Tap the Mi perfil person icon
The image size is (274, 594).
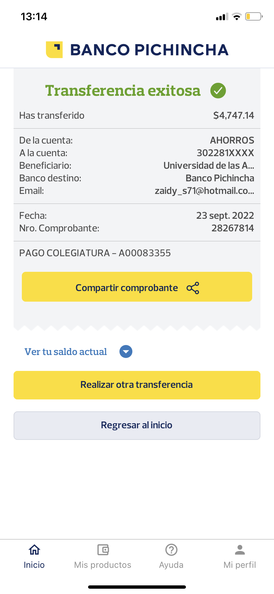[240, 550]
